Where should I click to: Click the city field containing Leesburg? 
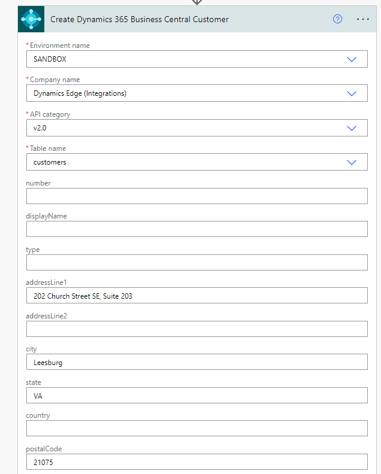click(197, 362)
